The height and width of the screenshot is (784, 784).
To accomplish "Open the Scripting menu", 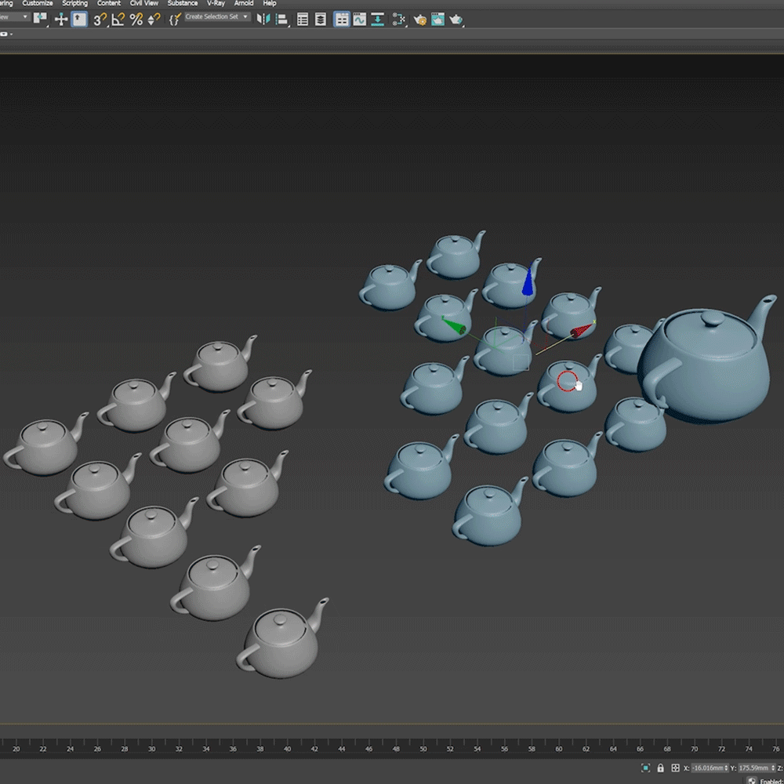I will click(75, 3).
